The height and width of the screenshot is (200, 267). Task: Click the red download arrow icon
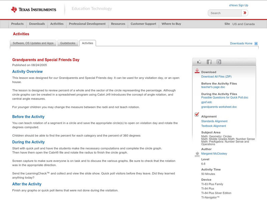[197, 71]
